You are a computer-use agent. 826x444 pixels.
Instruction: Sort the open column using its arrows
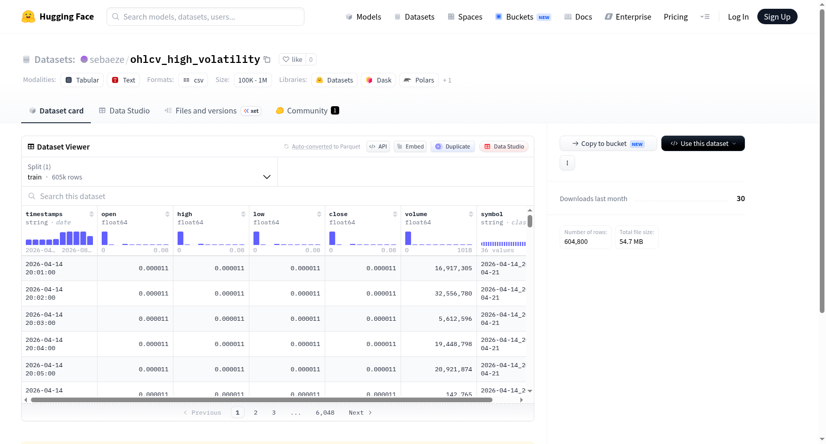[167, 214]
